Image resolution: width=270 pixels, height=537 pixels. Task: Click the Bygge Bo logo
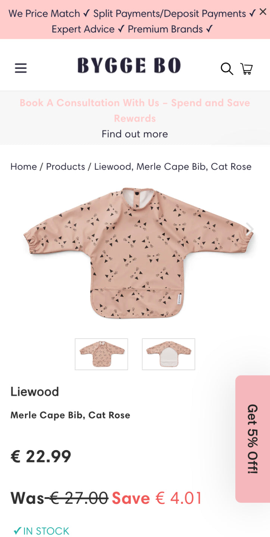click(x=129, y=66)
